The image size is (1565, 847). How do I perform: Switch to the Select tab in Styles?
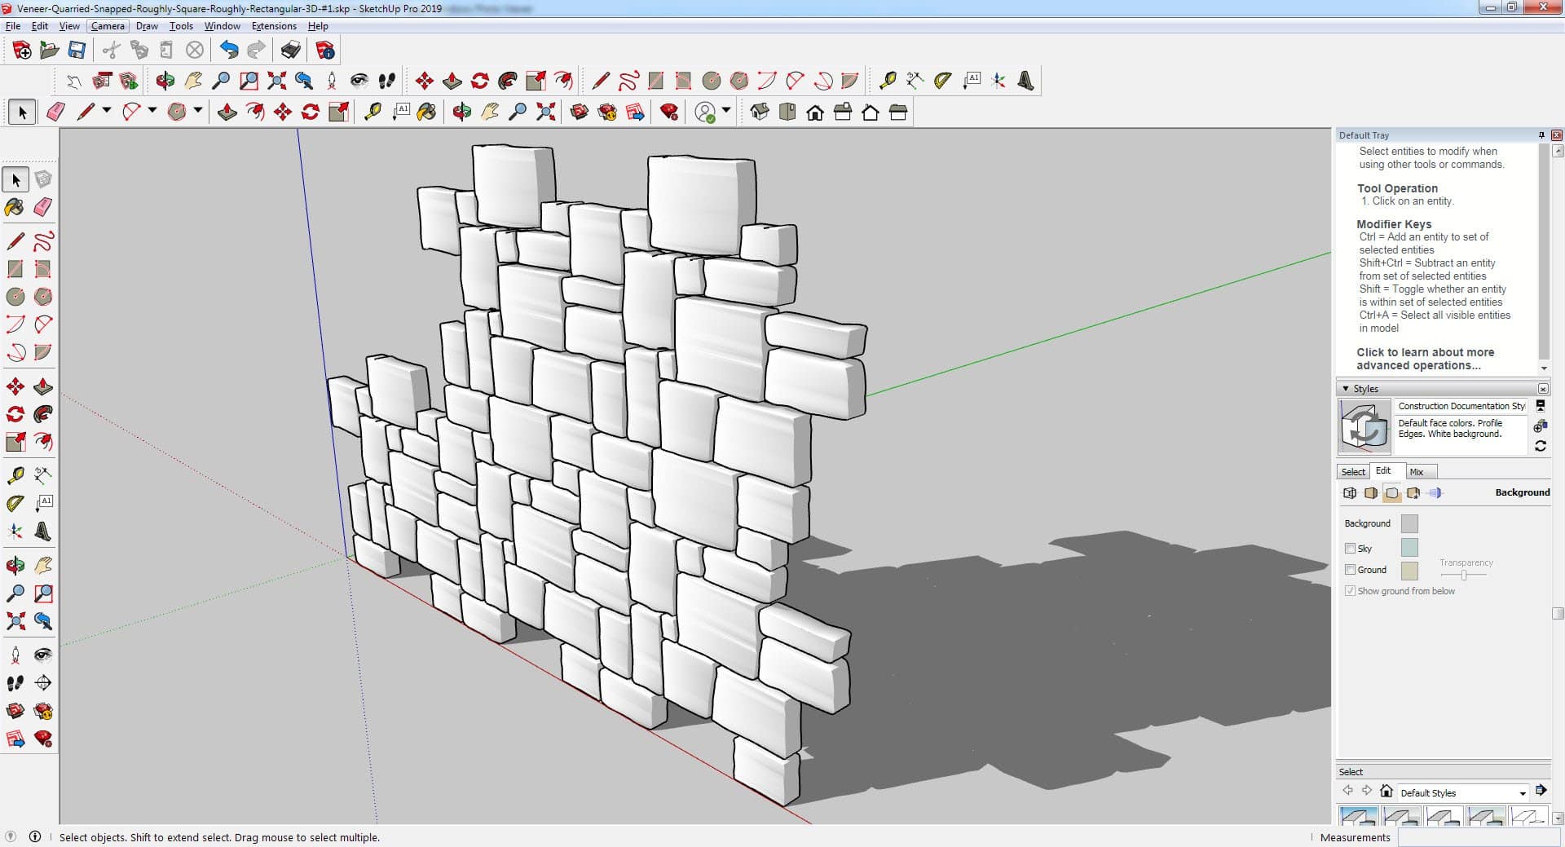point(1353,472)
